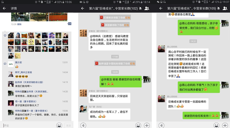Viewport: 230px width, 128px height.
Task: Tap message 成功的成为一名军人了
Action: (x=109, y=114)
